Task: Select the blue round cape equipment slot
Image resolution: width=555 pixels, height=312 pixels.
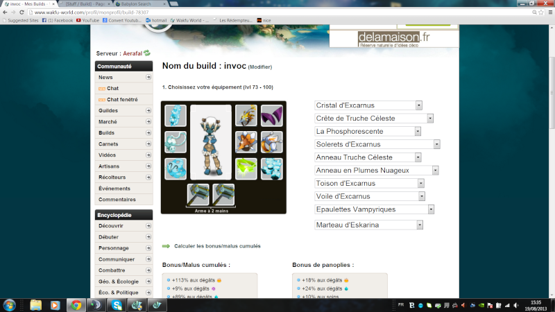Action: click(x=176, y=168)
